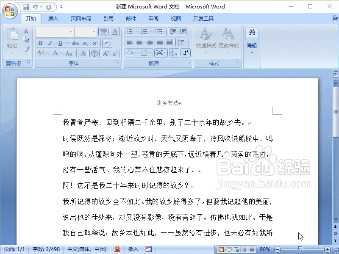Image resolution: width=339 pixels, height=254 pixels.
Task: Increase paragraph indent
Action: pyautogui.click(x=182, y=31)
